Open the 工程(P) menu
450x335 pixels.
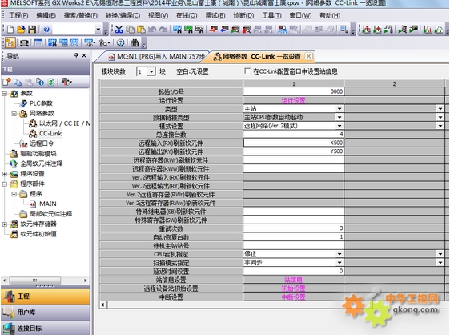pos(18,15)
